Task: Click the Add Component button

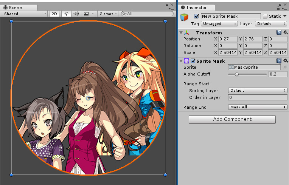Action: click(232, 119)
